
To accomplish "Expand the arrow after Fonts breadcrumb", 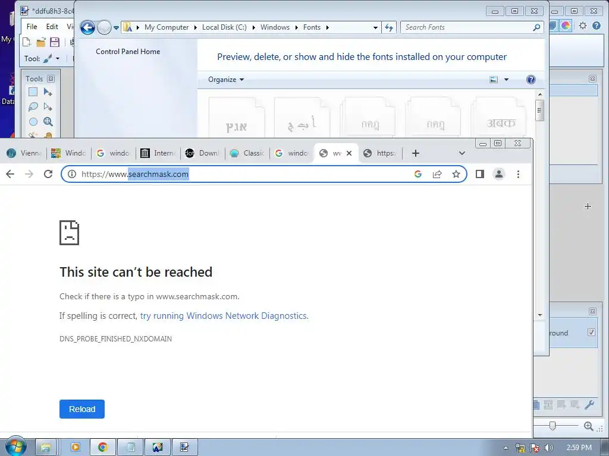I will point(328,27).
